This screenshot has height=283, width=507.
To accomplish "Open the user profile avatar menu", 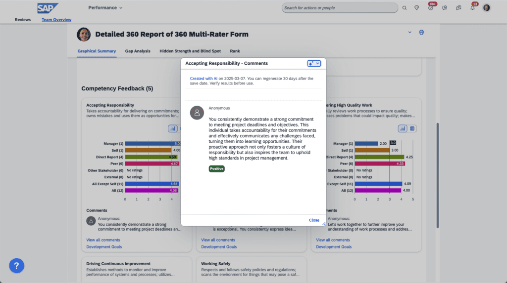I will click(x=486, y=8).
